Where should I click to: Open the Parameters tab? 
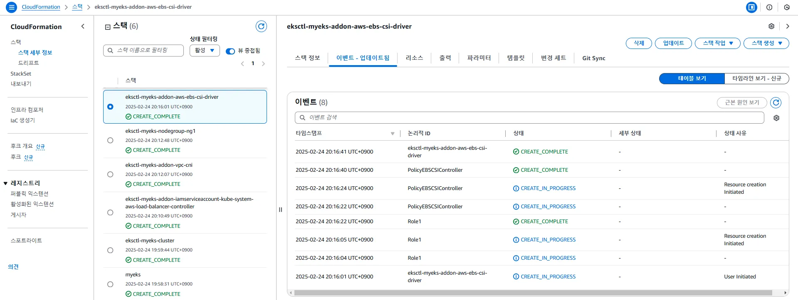pyautogui.click(x=479, y=58)
